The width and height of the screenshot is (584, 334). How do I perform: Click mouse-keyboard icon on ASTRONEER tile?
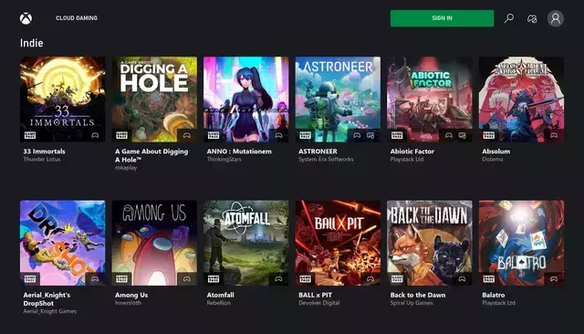(x=370, y=136)
